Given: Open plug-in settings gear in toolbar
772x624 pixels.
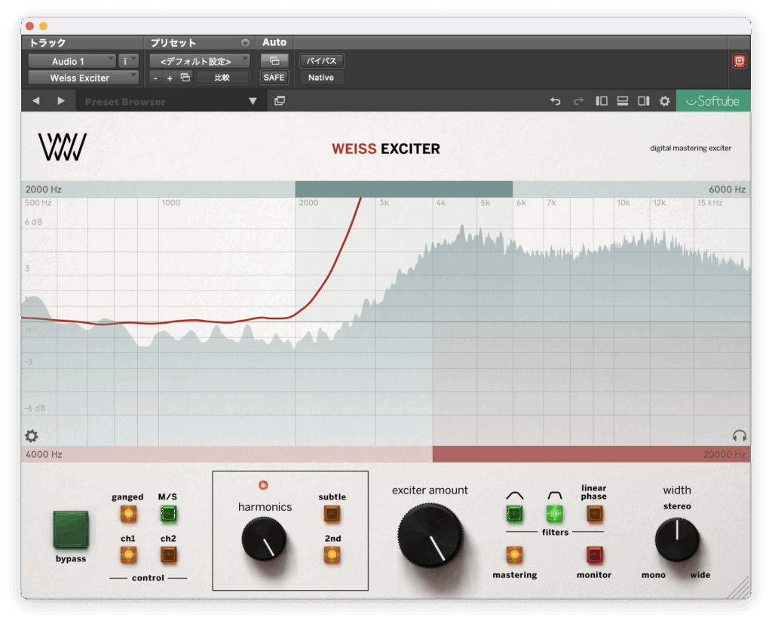Looking at the screenshot, I should pyautogui.click(x=665, y=101).
